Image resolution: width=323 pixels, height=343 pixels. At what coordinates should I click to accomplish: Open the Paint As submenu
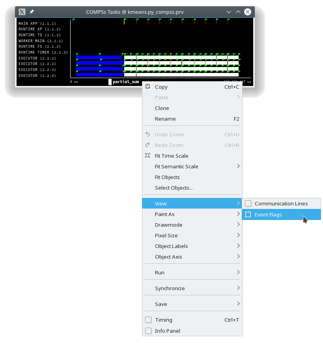pyautogui.click(x=192, y=214)
